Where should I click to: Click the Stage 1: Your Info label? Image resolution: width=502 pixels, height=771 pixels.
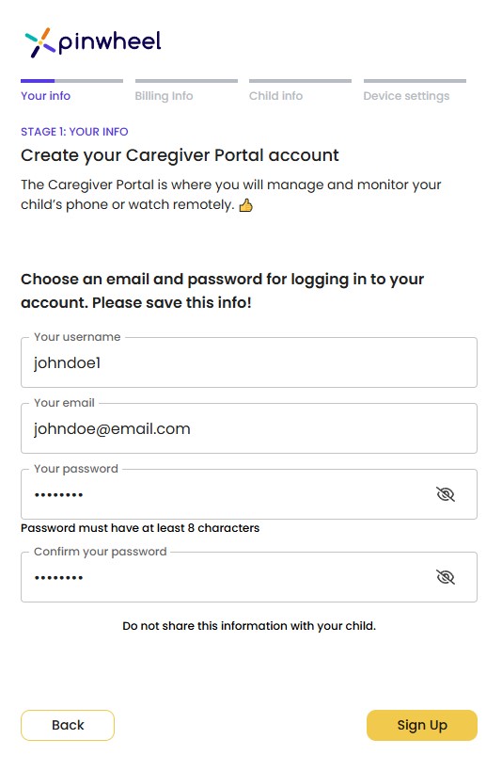pos(74,132)
